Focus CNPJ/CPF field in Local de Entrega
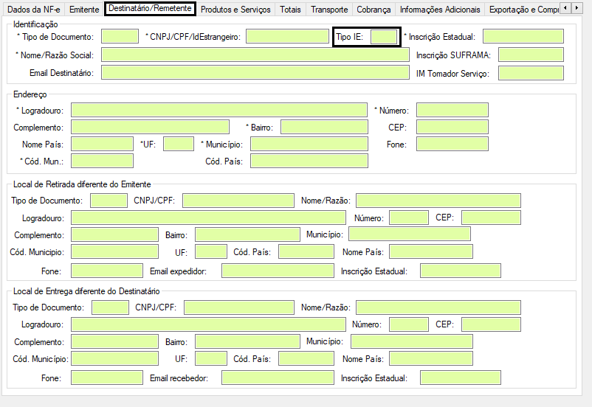This screenshot has height=407, width=592. 239,307
